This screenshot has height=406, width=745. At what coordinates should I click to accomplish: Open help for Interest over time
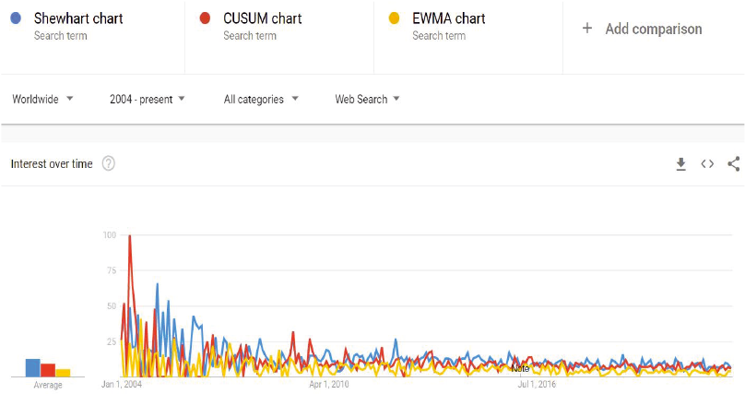[108, 163]
